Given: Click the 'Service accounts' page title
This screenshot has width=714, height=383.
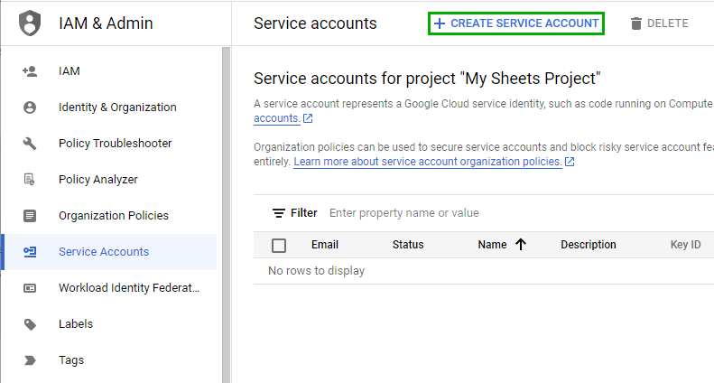Looking at the screenshot, I should coord(315,23).
